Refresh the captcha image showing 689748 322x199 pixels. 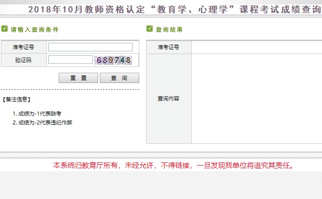pyautogui.click(x=113, y=60)
